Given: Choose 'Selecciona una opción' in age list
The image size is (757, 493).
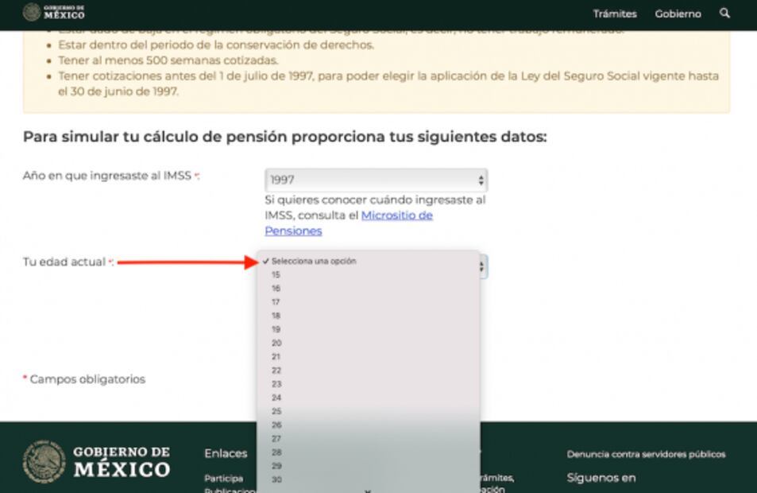Looking at the screenshot, I should click(314, 261).
